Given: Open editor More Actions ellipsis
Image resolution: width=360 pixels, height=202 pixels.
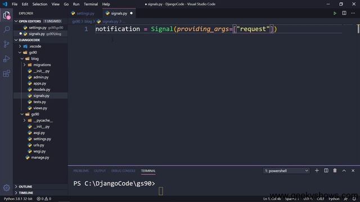Looking at the screenshot, I should [x=353, y=13].
